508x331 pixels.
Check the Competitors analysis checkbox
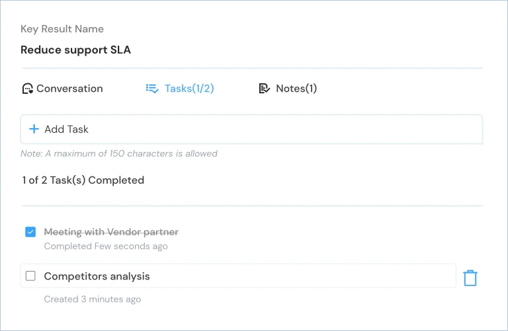[30, 276]
